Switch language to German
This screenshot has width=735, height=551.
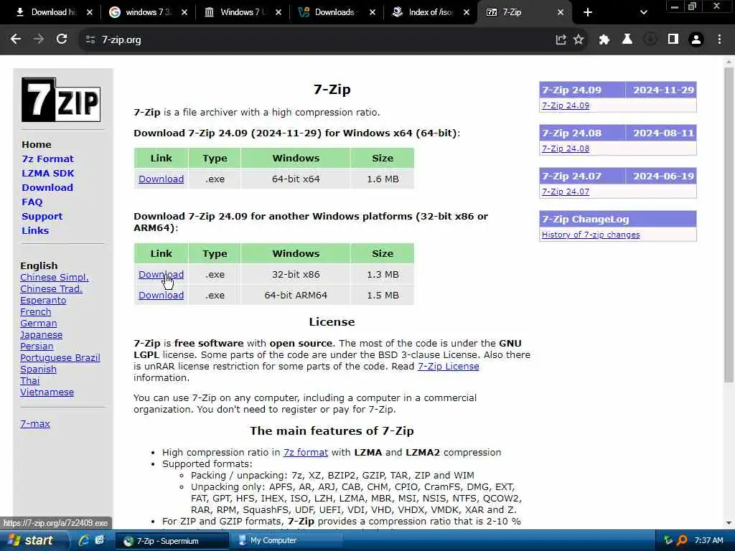[39, 324]
